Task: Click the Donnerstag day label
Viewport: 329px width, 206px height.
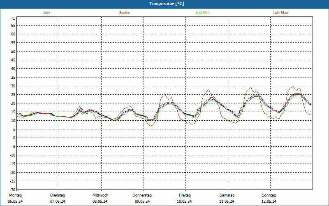Action: [x=142, y=195]
